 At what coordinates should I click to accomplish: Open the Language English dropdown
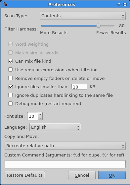point(55,127)
